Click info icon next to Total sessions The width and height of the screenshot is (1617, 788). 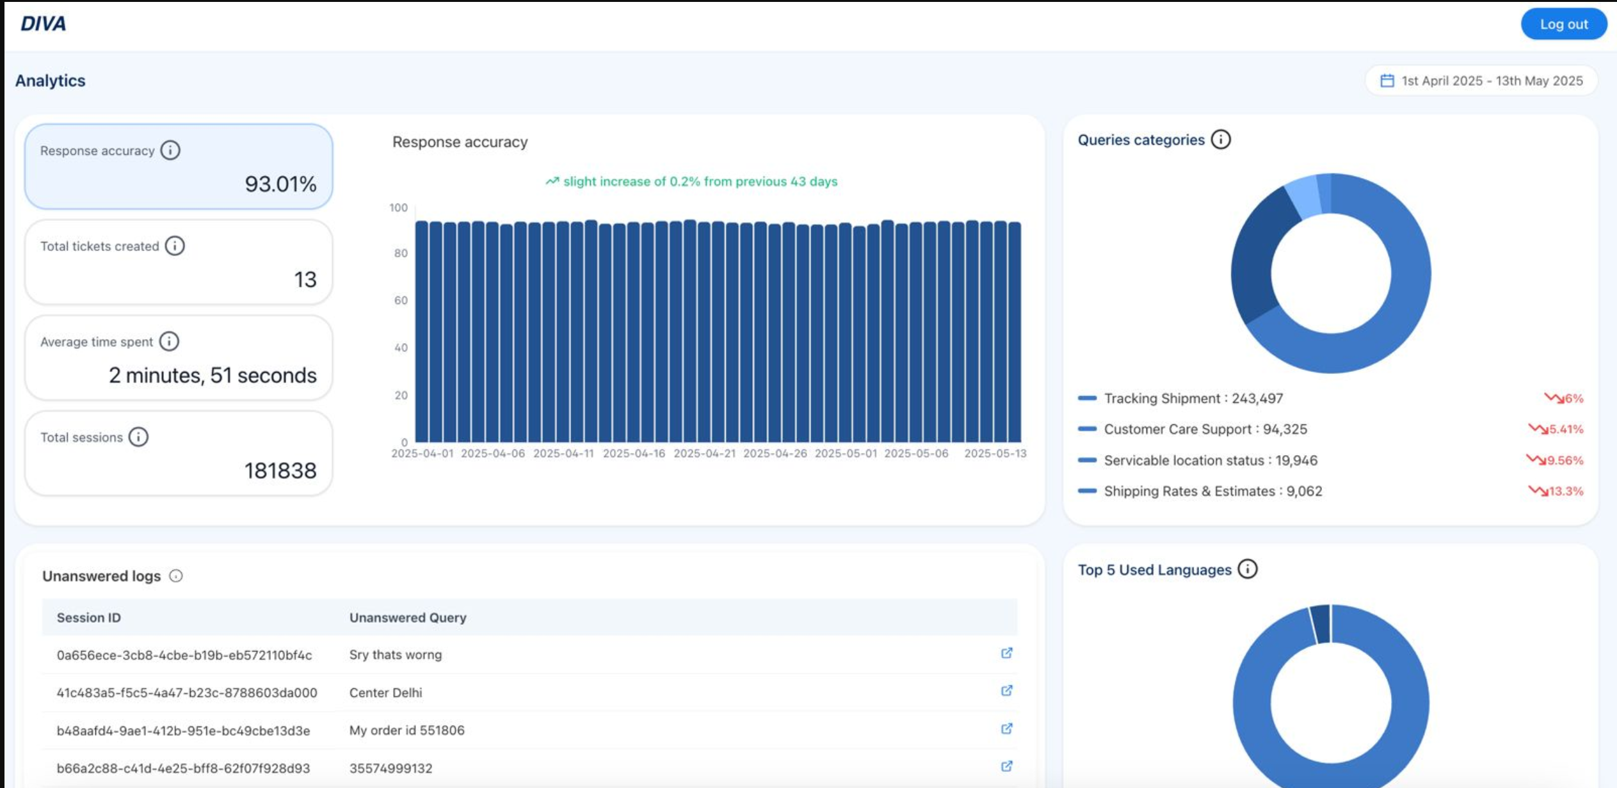click(x=138, y=437)
